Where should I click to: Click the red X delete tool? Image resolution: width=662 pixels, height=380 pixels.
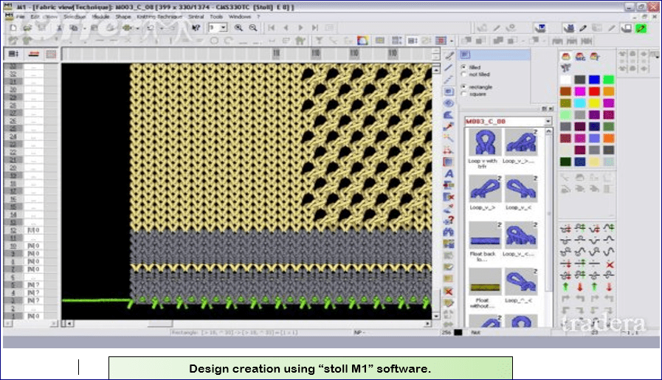[x=449, y=291]
